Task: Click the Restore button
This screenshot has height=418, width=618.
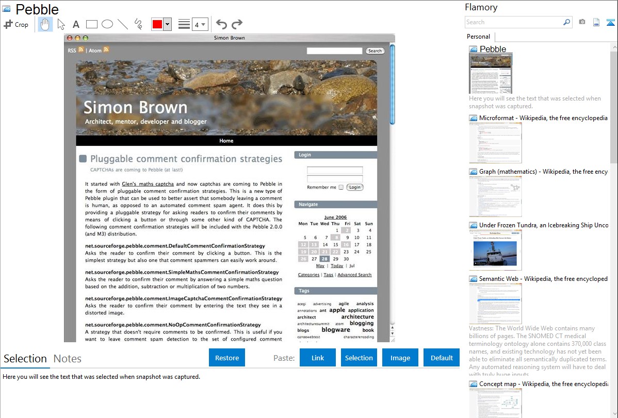Action: coord(227,358)
